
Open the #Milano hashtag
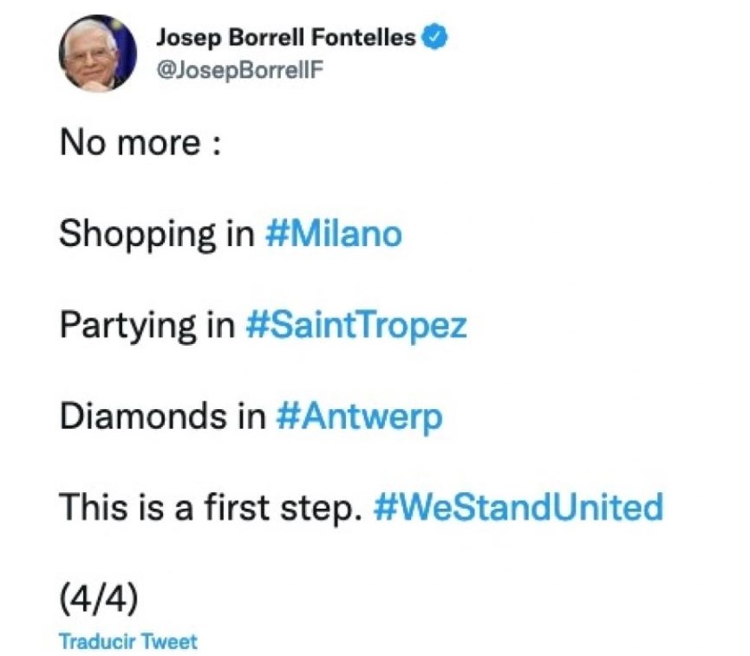tap(334, 234)
